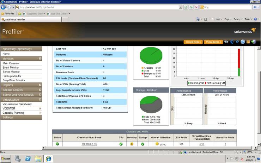Click the RSS feeds icon in command bar

pos(205,19)
